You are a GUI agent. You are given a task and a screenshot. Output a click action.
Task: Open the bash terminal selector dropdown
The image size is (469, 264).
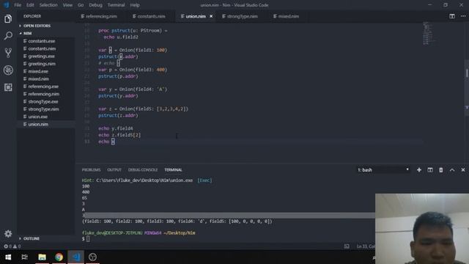point(383,169)
